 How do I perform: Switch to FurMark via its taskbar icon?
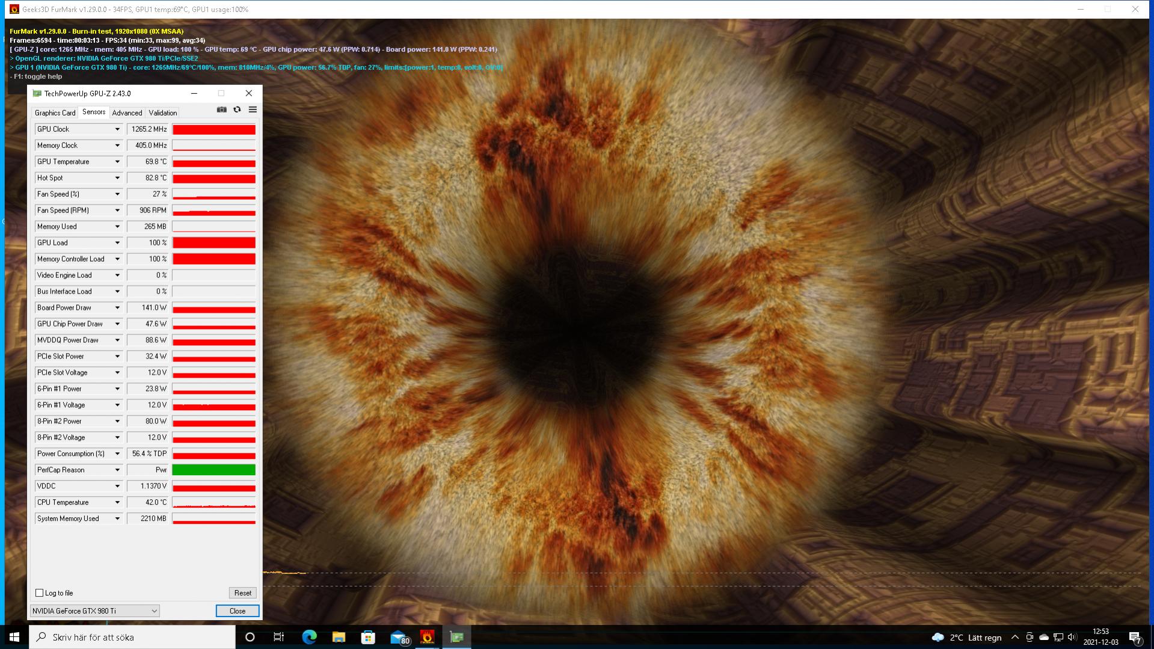427,637
